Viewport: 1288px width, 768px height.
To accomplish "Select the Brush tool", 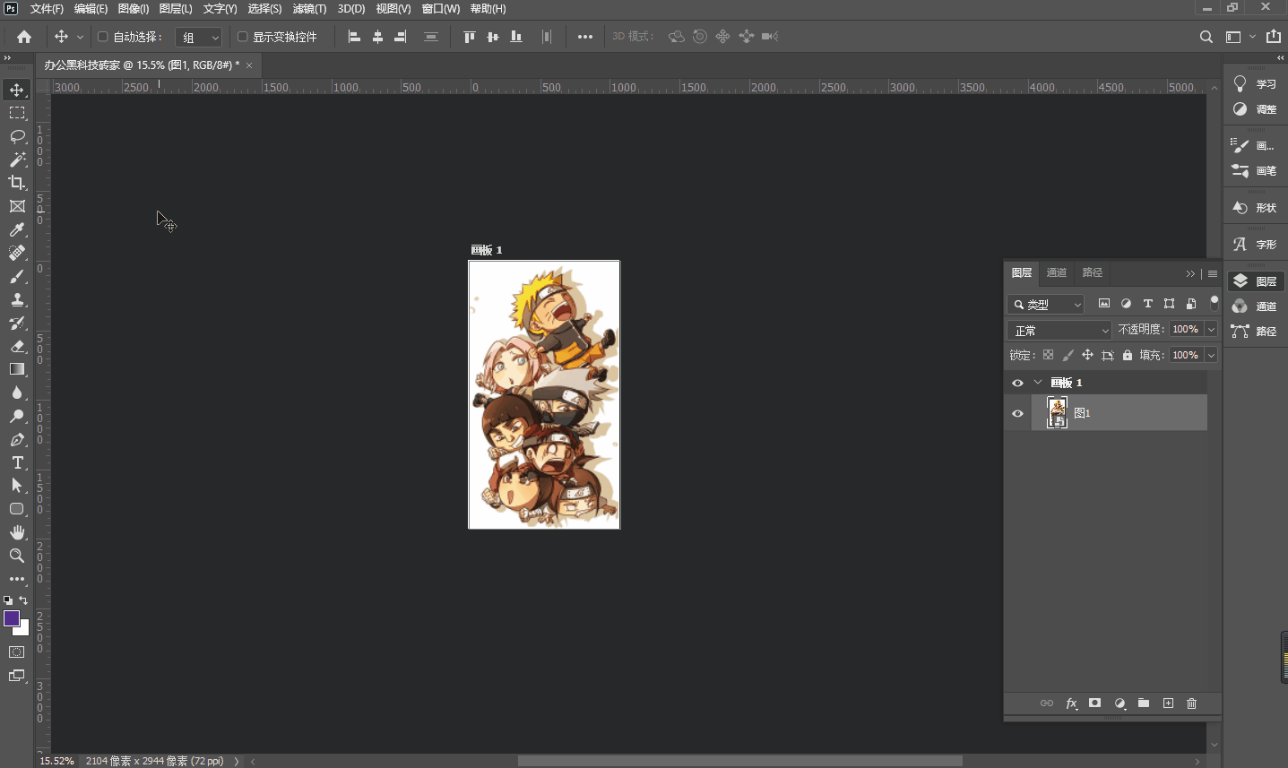I will click(x=17, y=276).
